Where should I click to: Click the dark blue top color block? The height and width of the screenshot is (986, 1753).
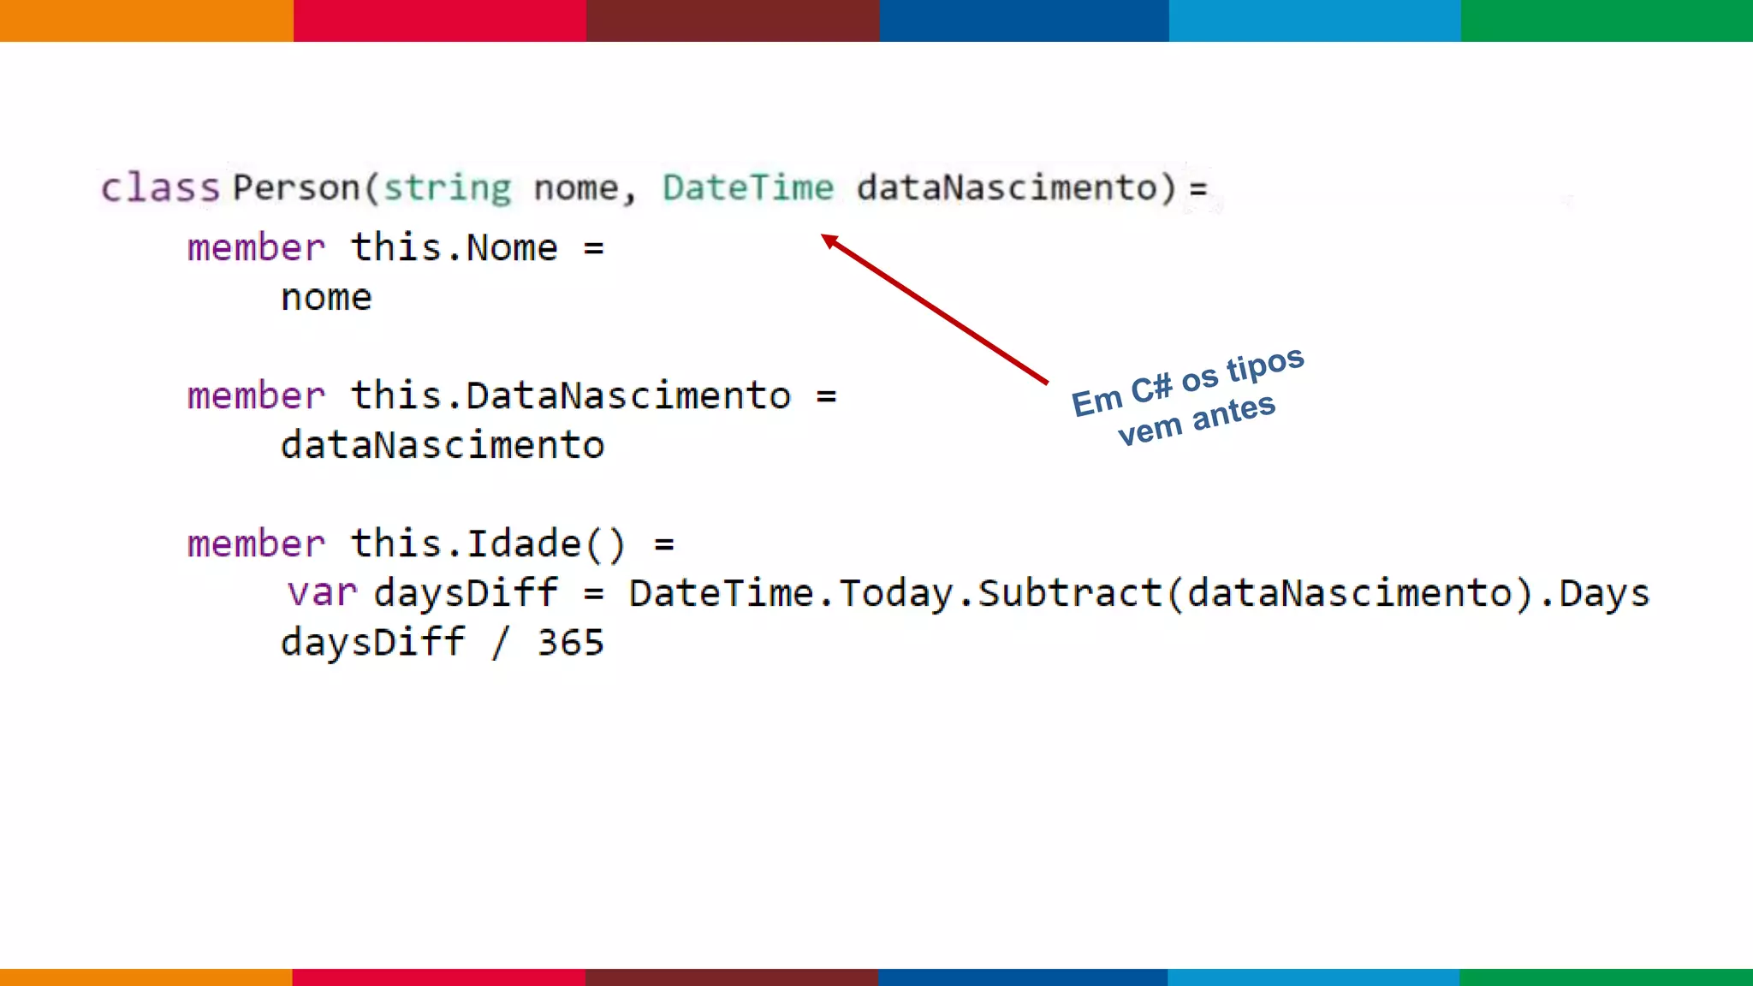[1024, 21]
